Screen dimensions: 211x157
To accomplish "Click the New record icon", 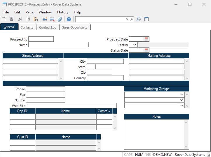I will point(4,19).
